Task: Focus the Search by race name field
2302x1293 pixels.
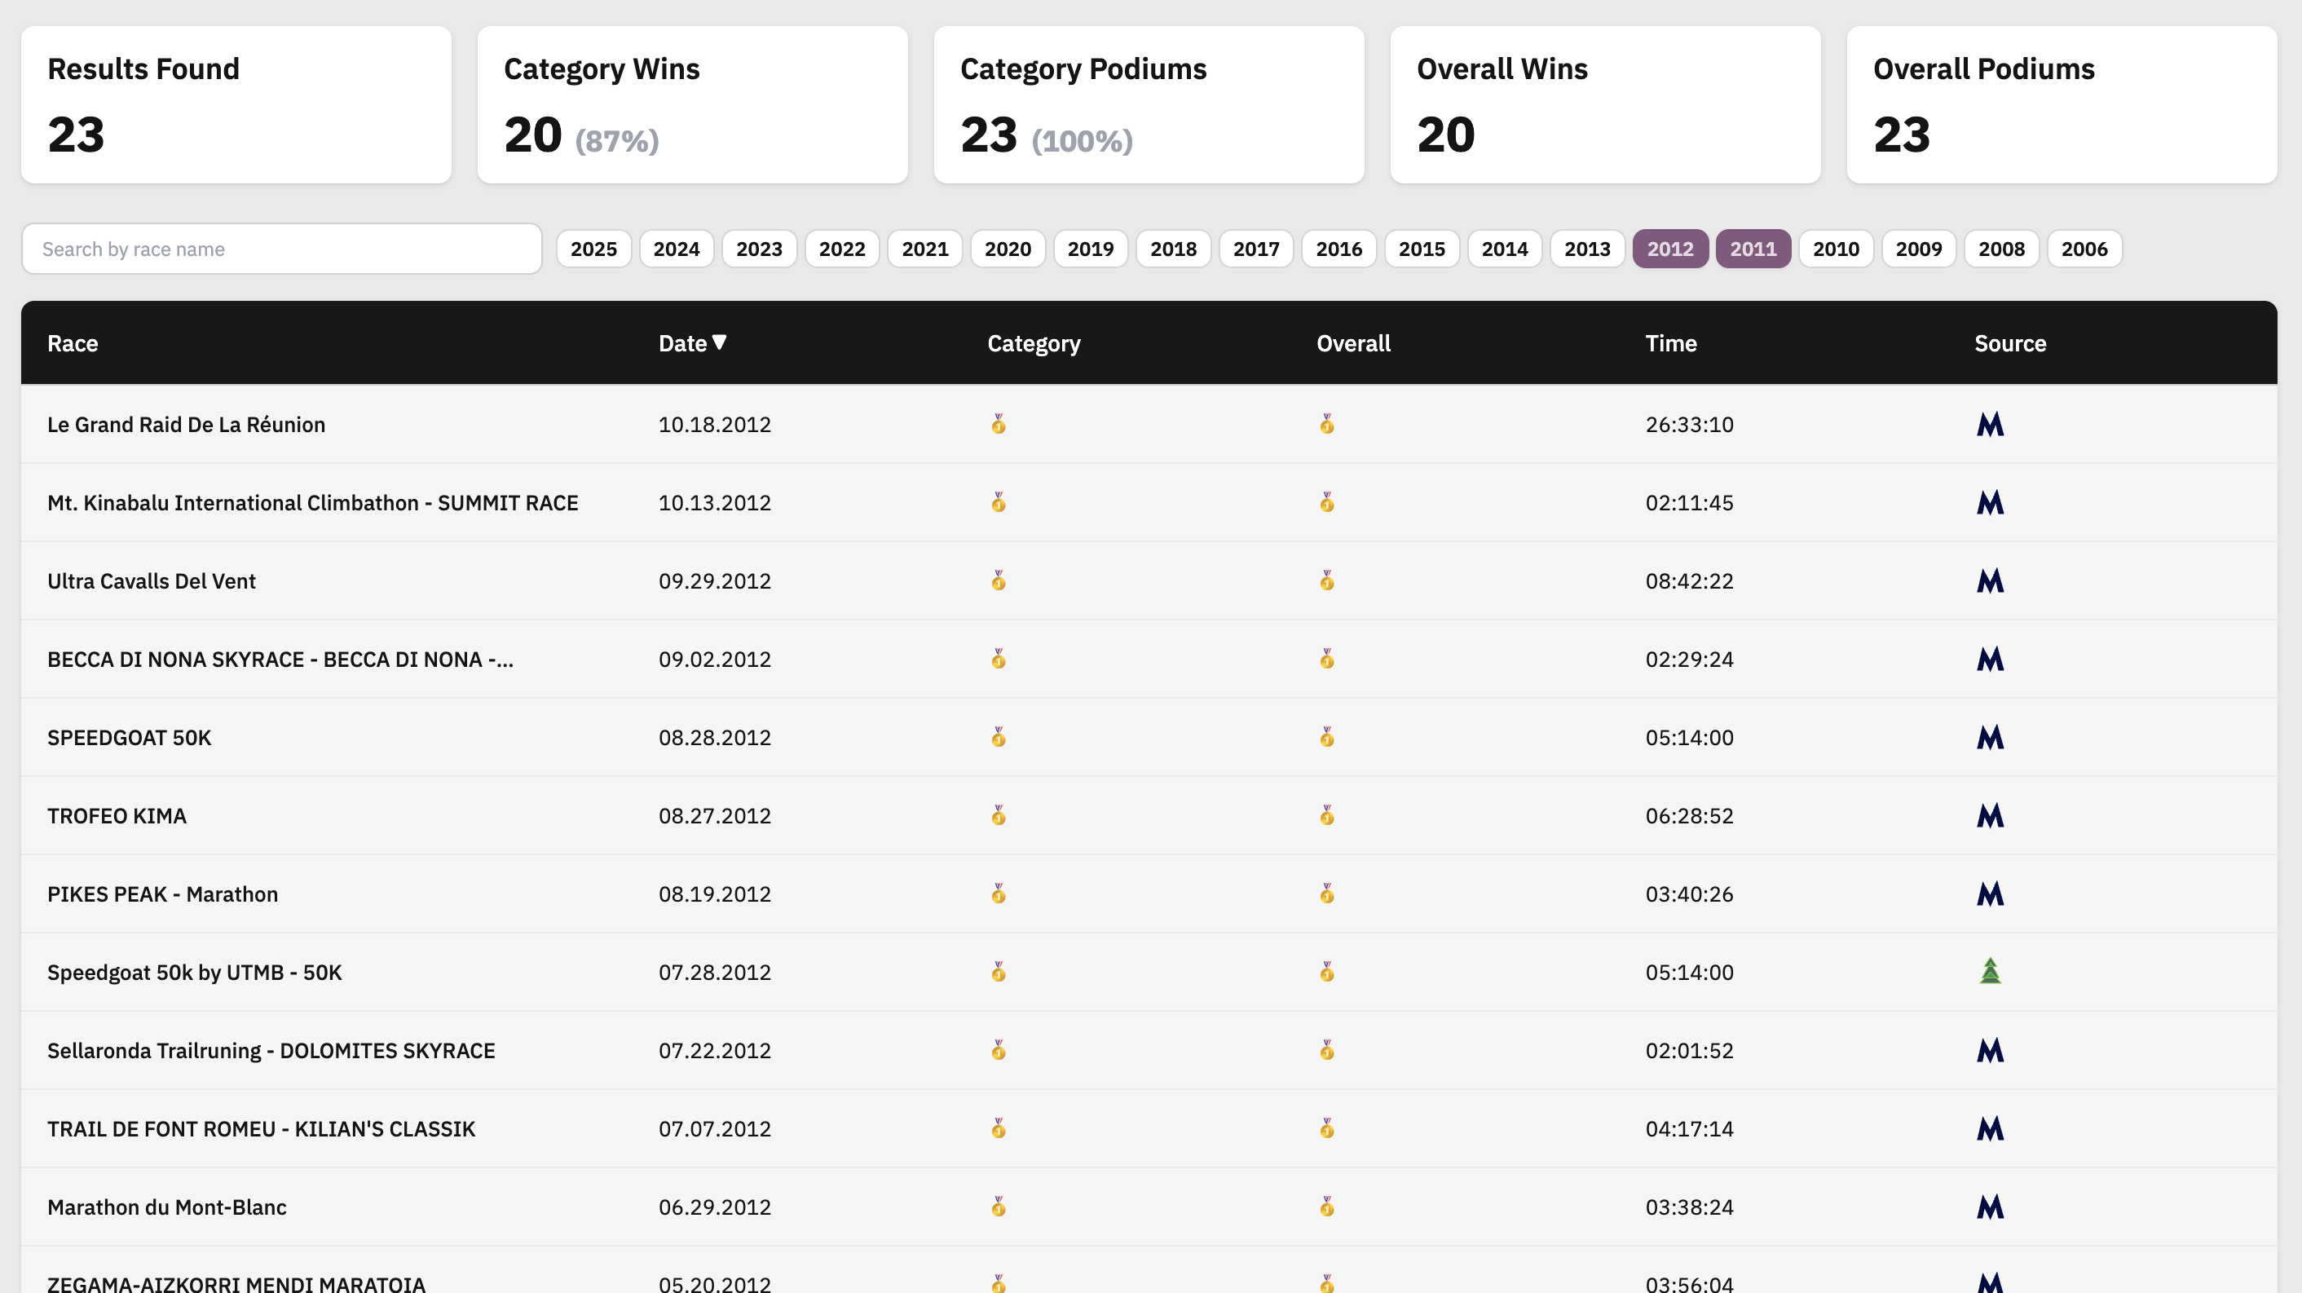Action: (x=281, y=249)
